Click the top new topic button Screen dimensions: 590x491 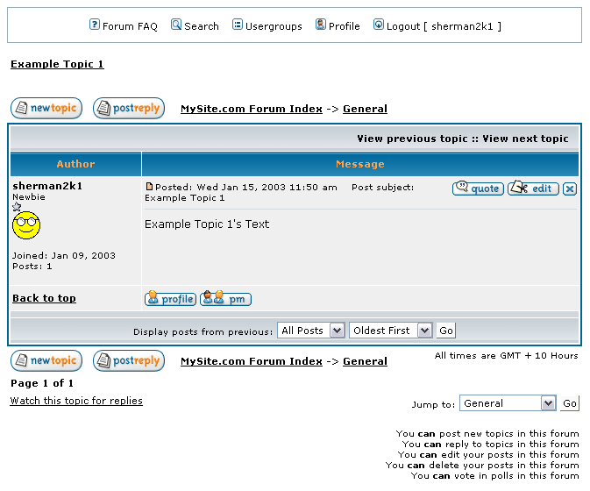[x=46, y=109]
